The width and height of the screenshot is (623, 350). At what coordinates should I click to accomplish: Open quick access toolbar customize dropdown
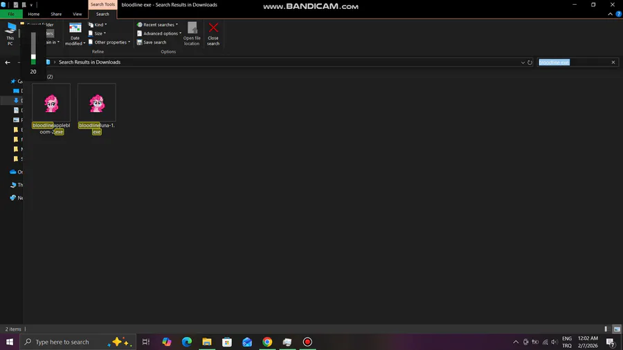(31, 5)
